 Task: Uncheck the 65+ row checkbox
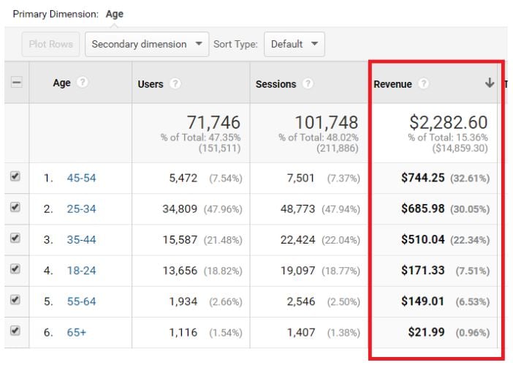[x=15, y=331]
